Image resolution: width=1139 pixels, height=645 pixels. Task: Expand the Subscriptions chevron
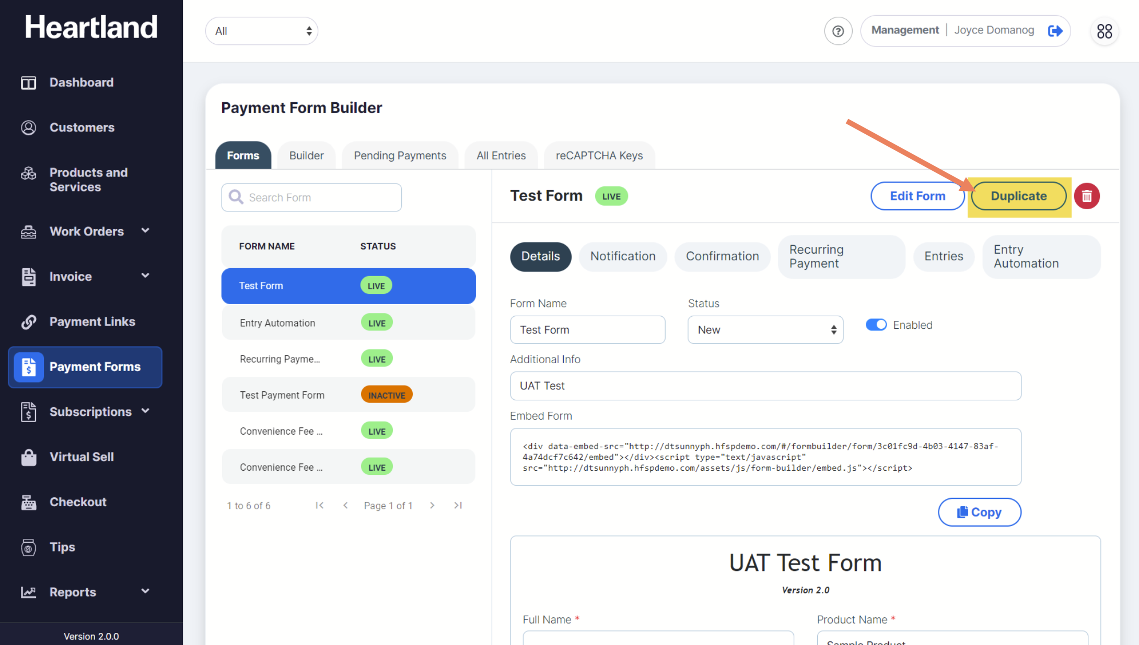[x=145, y=411]
